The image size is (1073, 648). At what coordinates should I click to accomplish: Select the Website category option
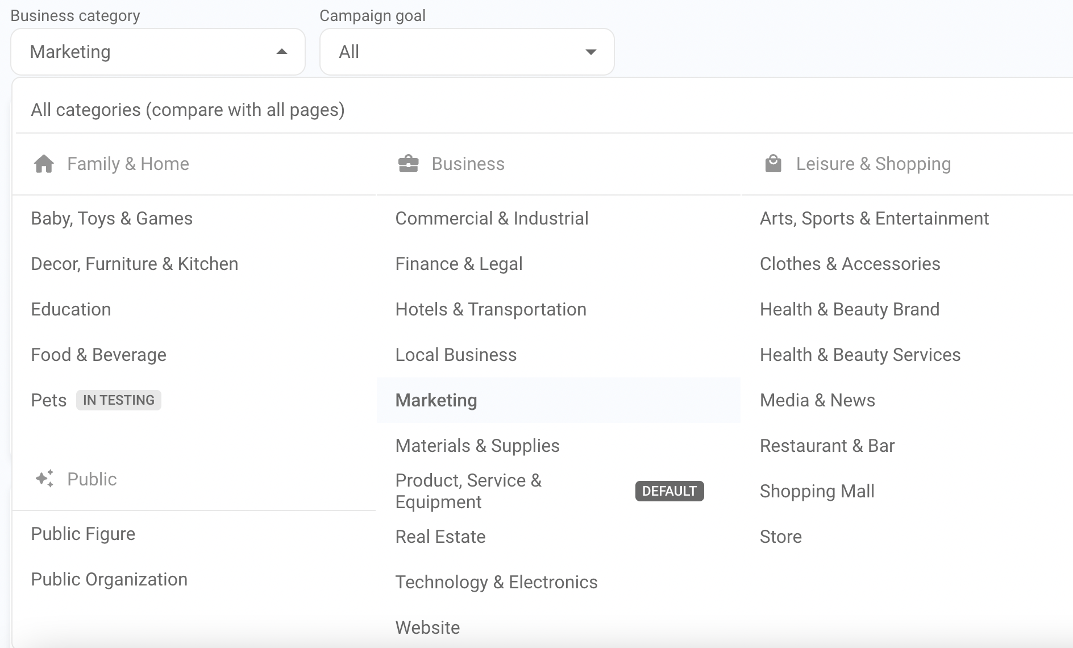(x=427, y=628)
